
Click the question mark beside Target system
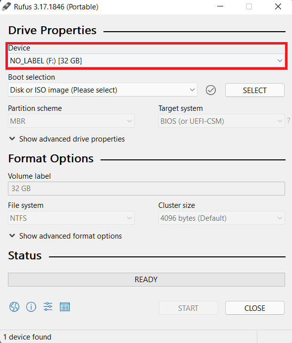click(289, 121)
